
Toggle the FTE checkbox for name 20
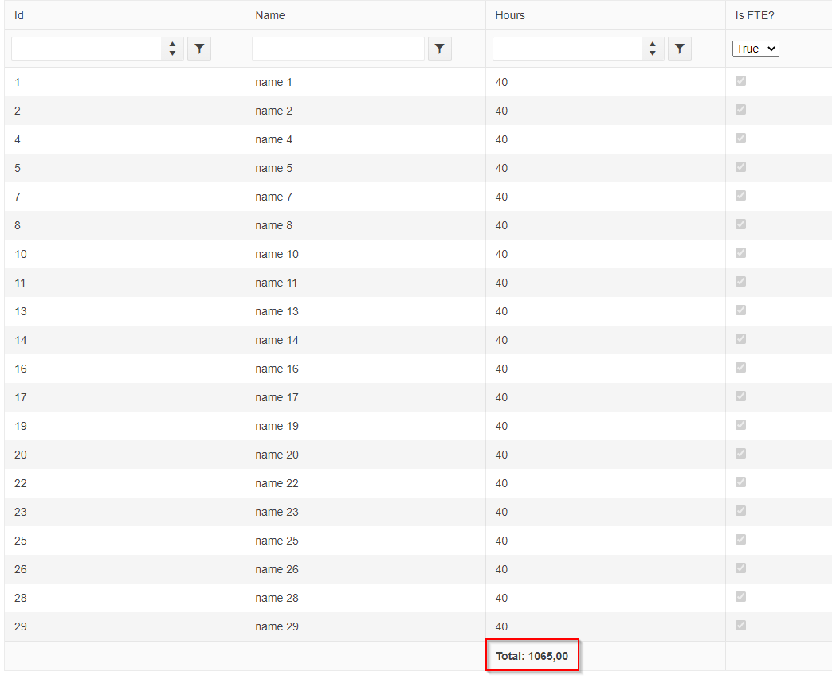[x=740, y=453]
